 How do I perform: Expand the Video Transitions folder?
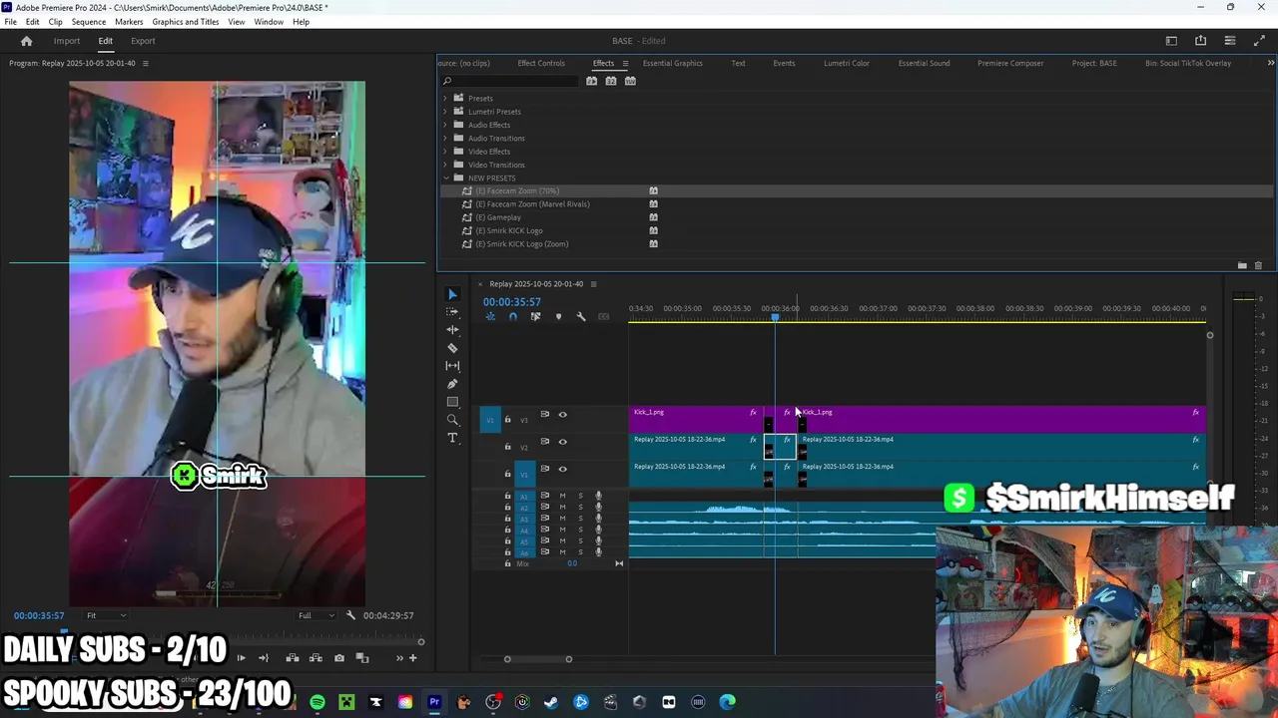coord(445,165)
